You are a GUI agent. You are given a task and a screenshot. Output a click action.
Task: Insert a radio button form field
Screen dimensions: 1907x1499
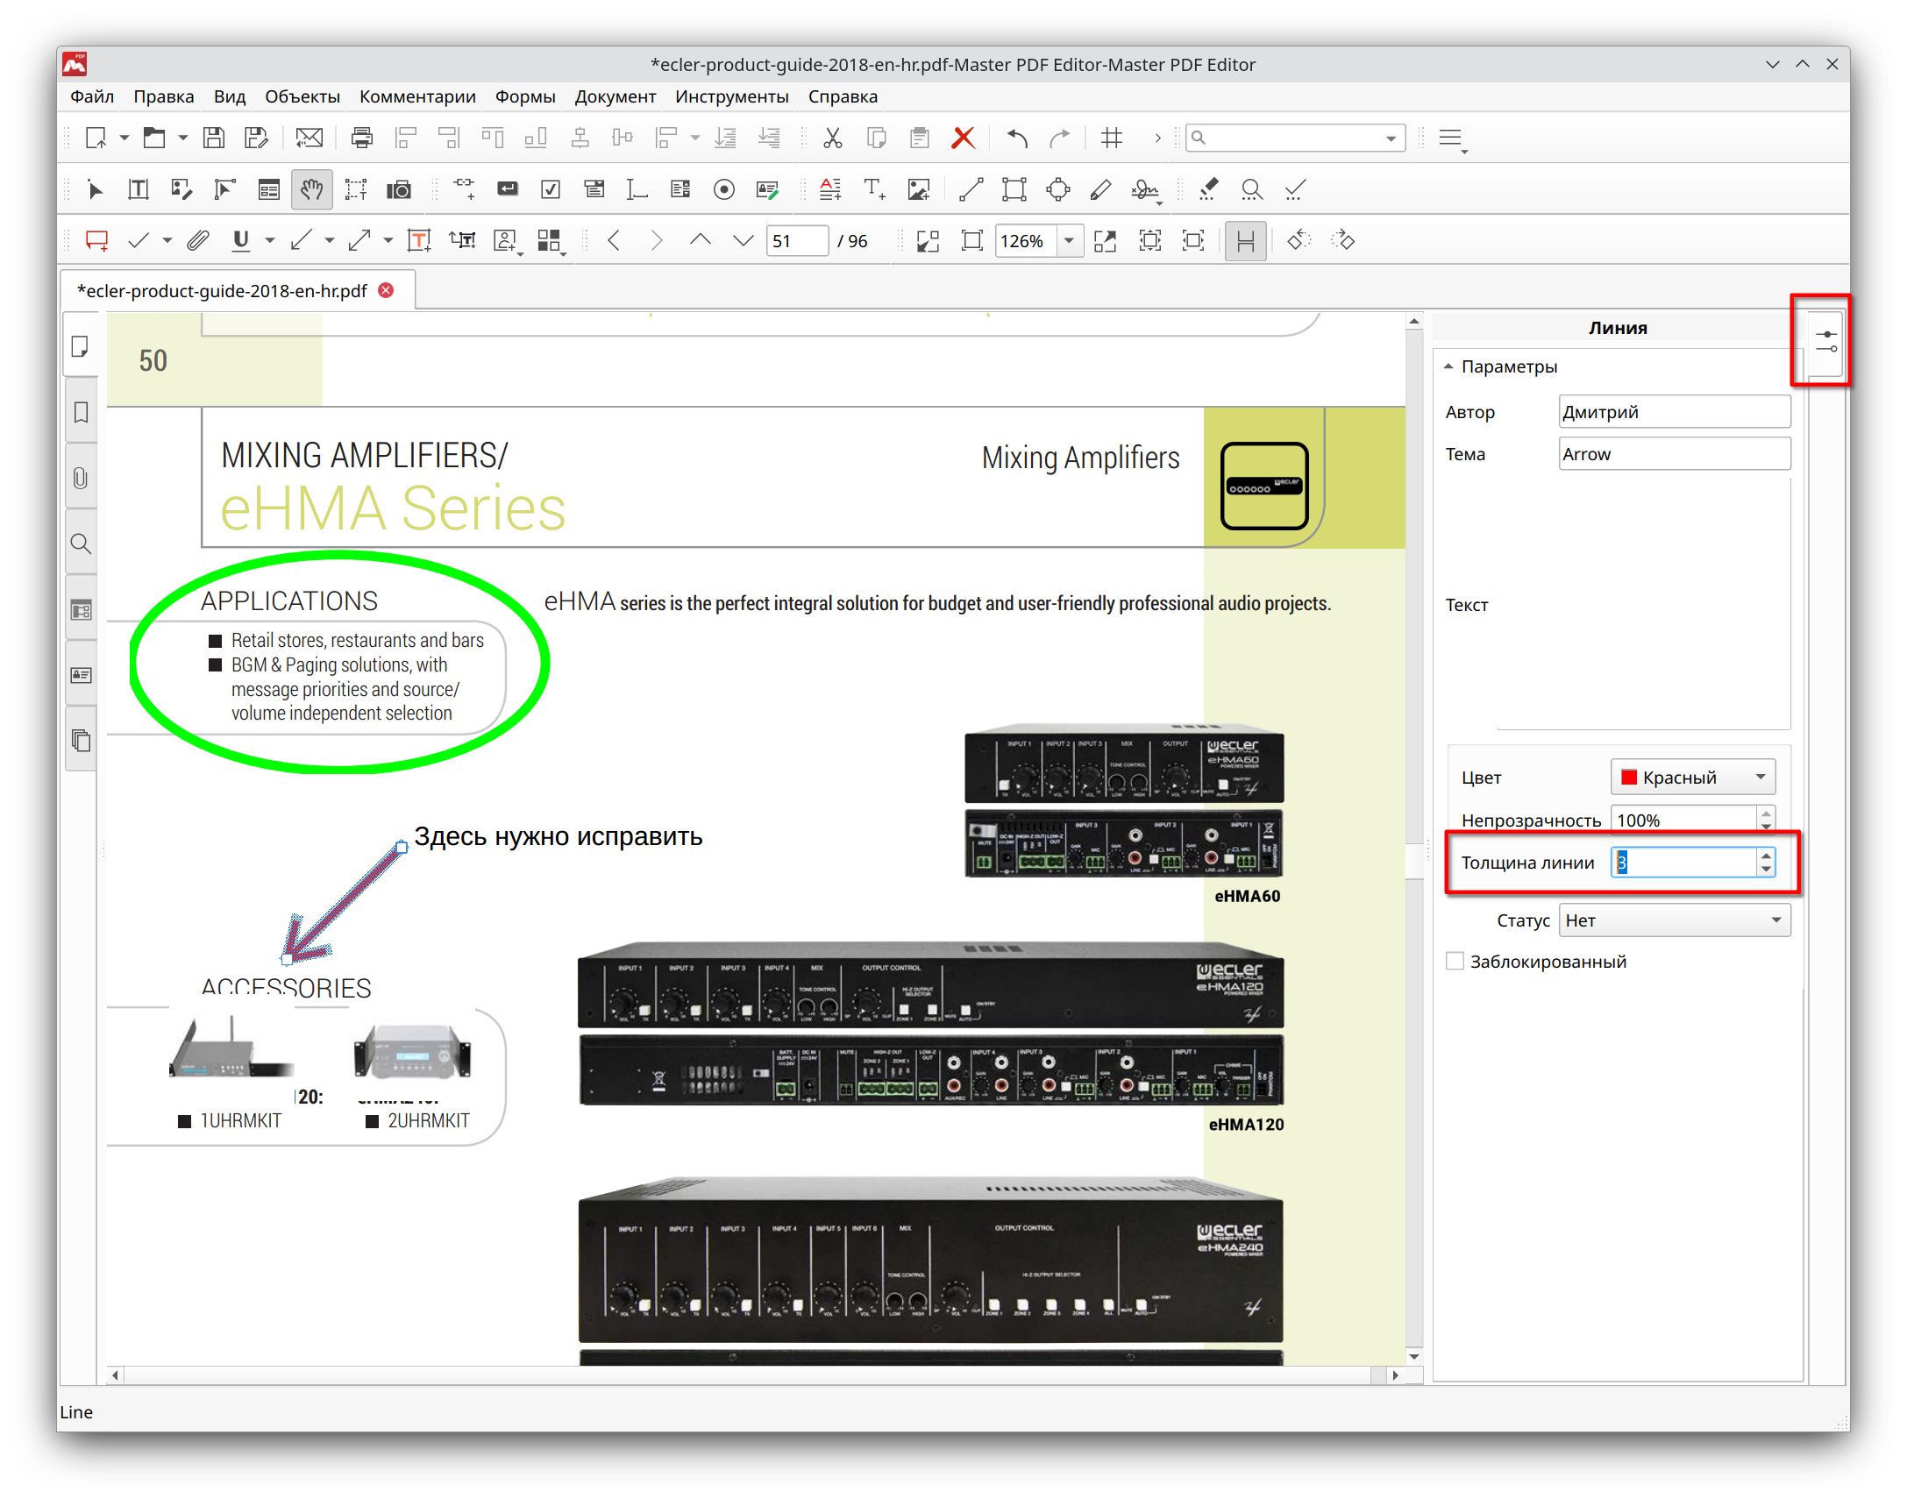724,189
